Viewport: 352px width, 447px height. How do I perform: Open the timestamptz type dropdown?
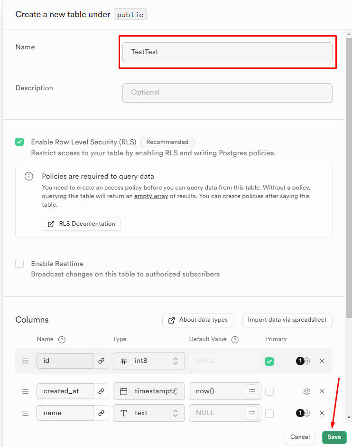pyautogui.click(x=148, y=391)
